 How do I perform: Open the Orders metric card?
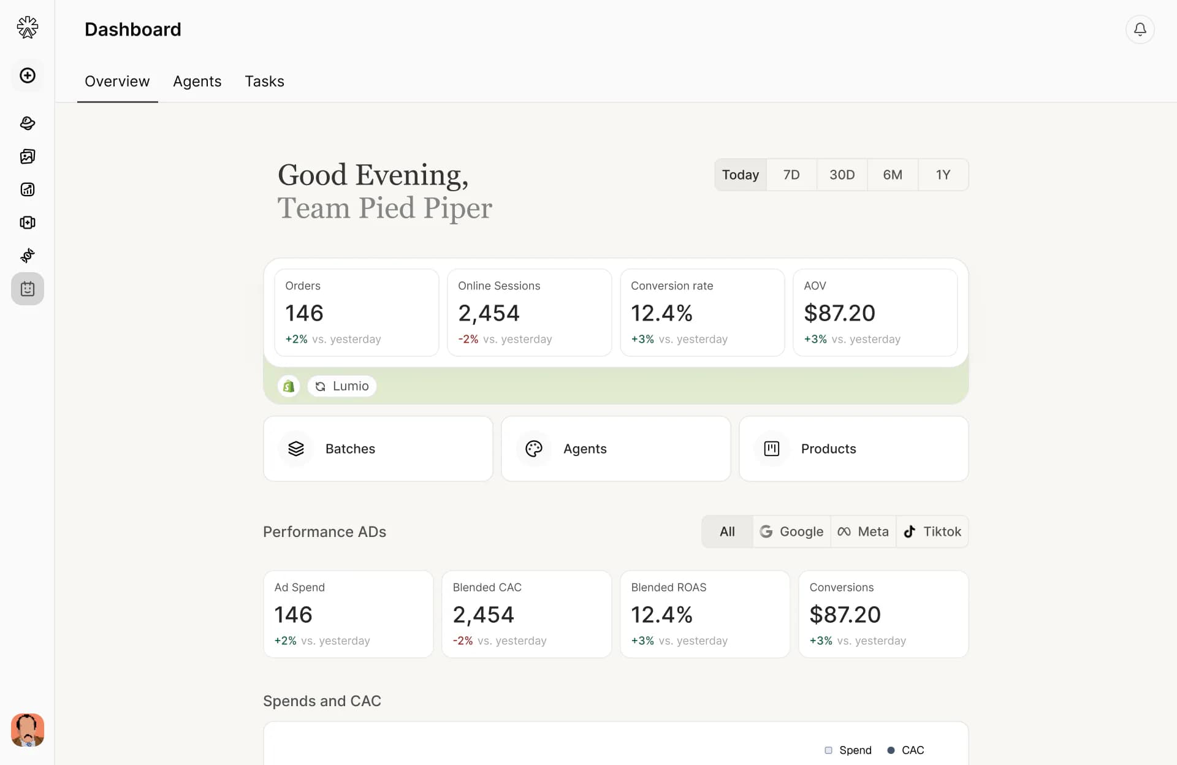[357, 313]
